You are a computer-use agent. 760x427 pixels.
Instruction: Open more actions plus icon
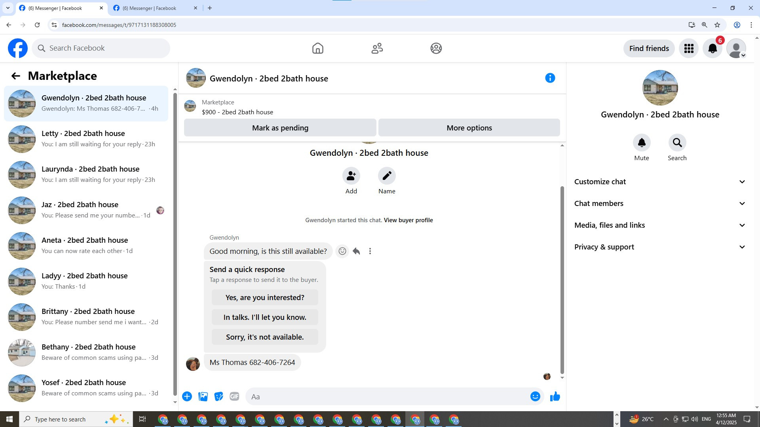(187, 397)
